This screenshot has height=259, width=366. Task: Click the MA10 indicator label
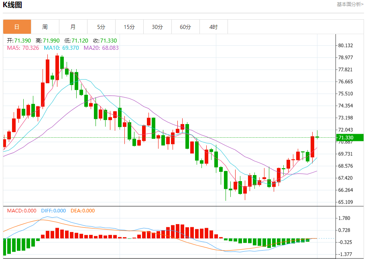point(61,48)
